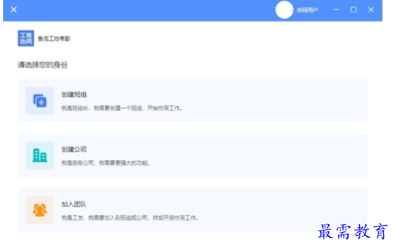
Task: Maximize the window from the header
Action: tap(353, 10)
